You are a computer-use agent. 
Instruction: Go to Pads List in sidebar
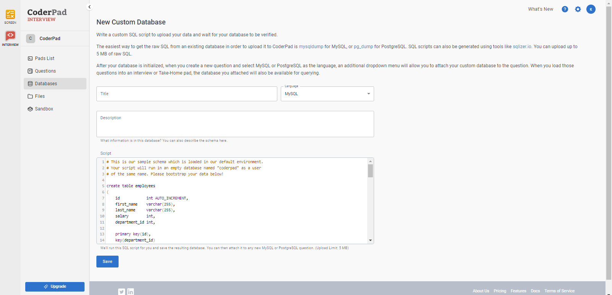coord(45,58)
